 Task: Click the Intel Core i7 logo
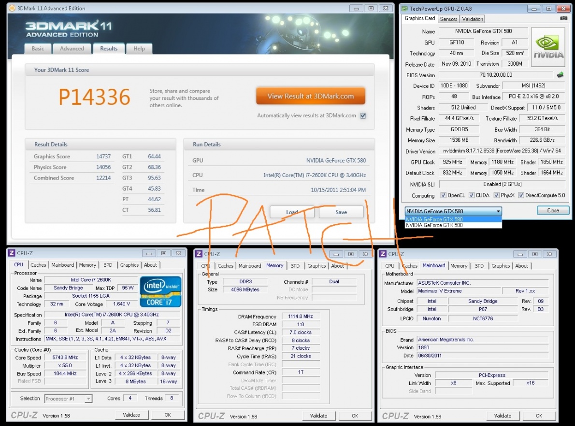click(160, 291)
